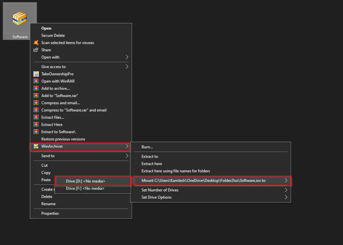The height and width of the screenshot is (245, 343).
Task: Mount to Drive [D:] <No media>
Action: tap(93, 181)
